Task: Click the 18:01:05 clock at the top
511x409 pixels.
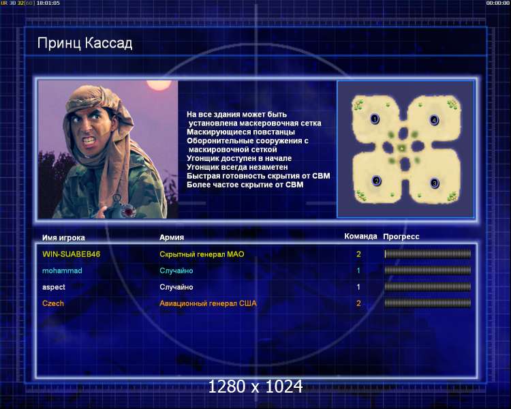Action: coord(48,3)
